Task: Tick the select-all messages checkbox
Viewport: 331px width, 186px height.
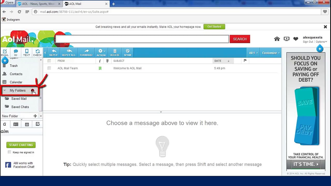Action: tap(49, 61)
